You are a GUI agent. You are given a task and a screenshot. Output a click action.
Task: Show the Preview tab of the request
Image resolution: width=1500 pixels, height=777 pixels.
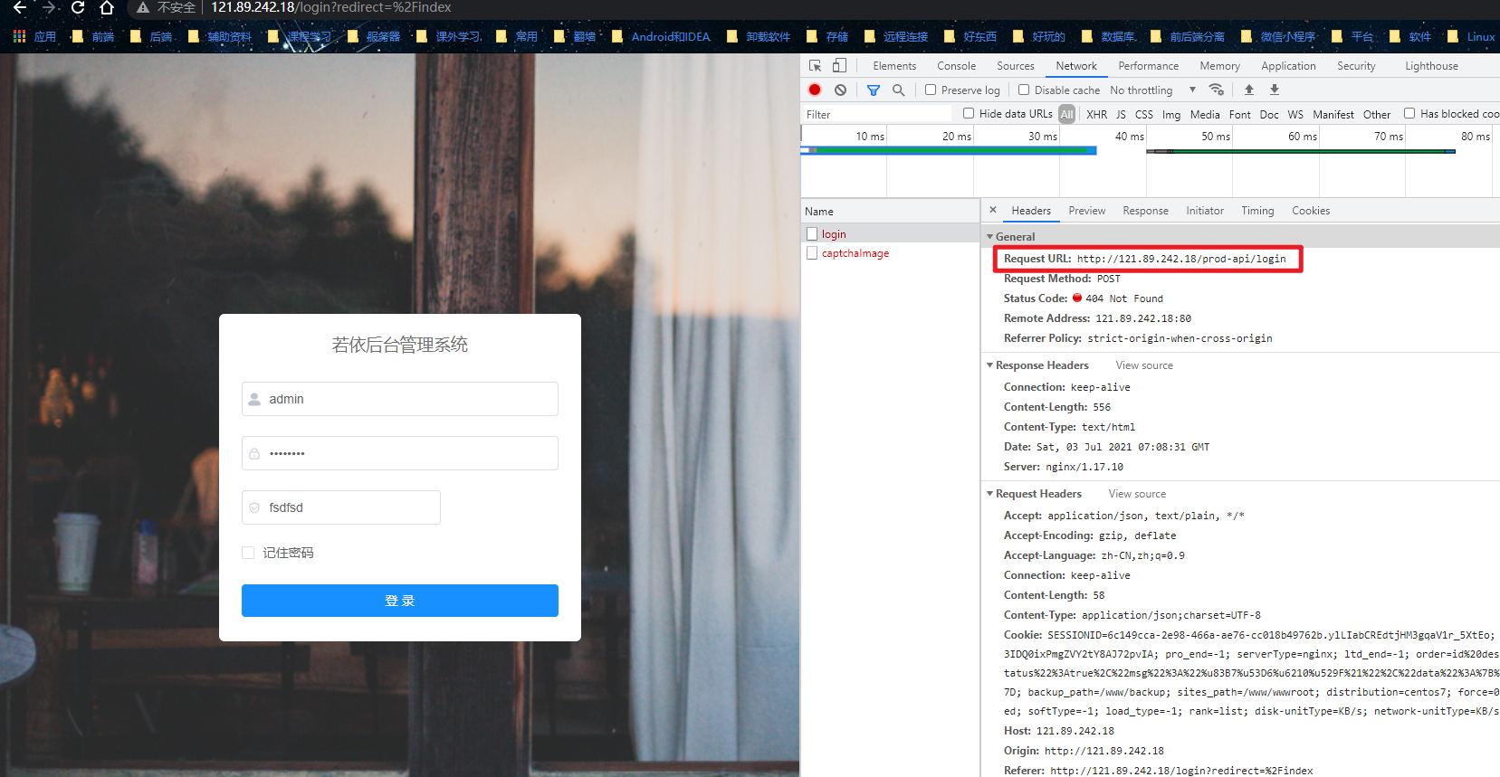[x=1086, y=211]
